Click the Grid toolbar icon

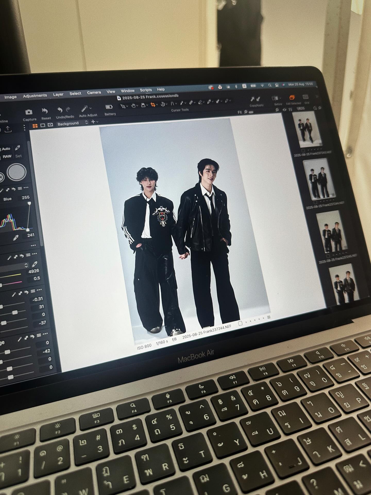[x=306, y=97]
